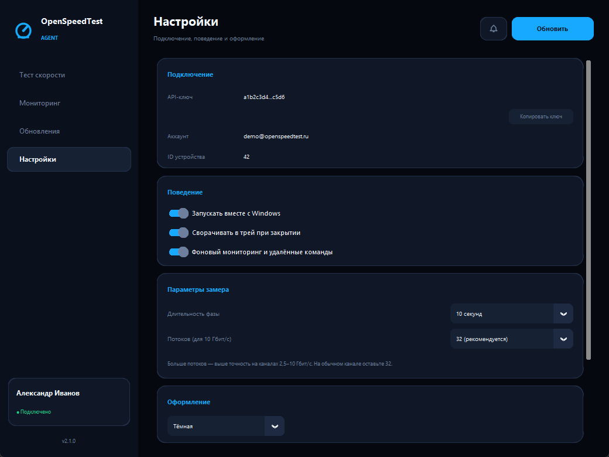
Task: Click version label v2.1.0
Action: (69, 441)
